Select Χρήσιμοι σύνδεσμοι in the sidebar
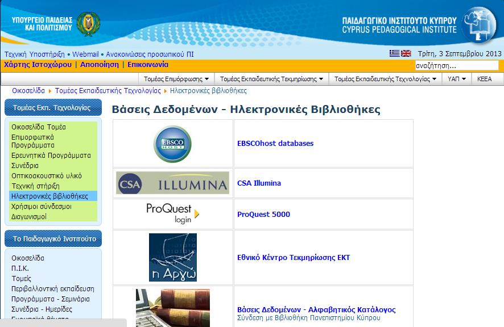This screenshot has height=327, width=504. pos(42,206)
